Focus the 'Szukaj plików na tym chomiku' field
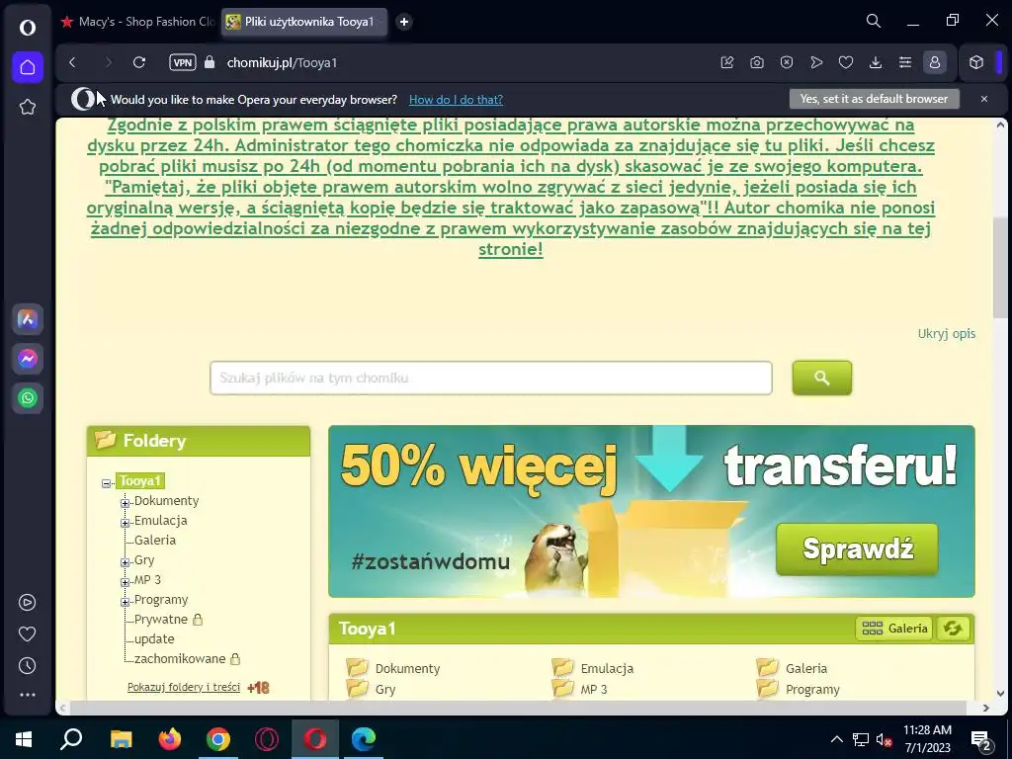The width and height of the screenshot is (1012, 759). coord(491,379)
